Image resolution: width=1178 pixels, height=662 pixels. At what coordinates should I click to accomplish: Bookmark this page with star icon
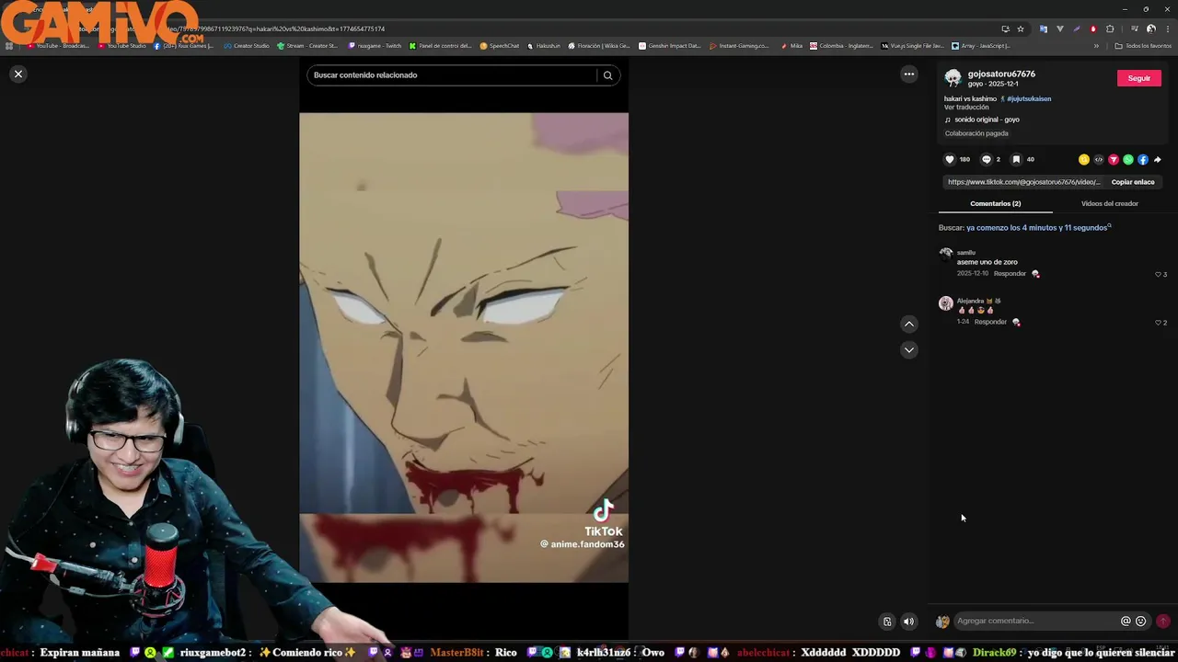tap(1021, 29)
